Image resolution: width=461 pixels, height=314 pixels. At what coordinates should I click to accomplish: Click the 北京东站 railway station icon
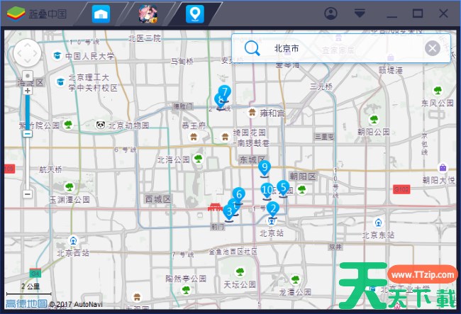point(379,223)
